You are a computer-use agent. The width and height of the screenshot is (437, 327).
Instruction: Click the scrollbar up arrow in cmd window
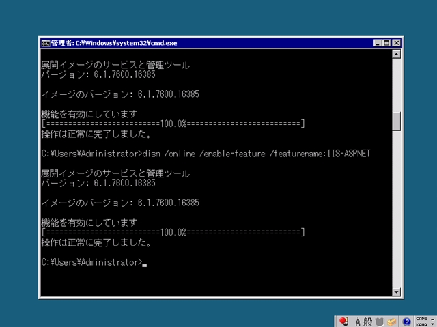coord(396,54)
